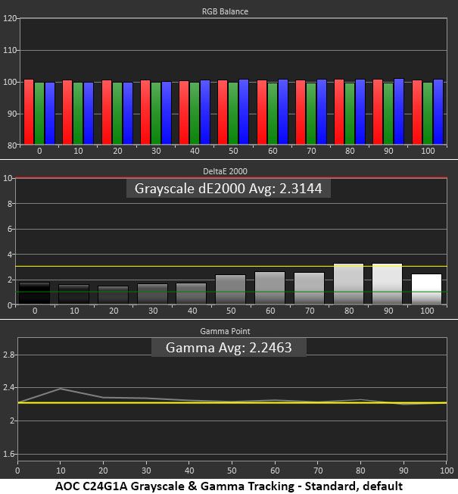The height and width of the screenshot is (494, 458).
Task: Click the white DeltaE bar at 100
Action: tap(426, 289)
